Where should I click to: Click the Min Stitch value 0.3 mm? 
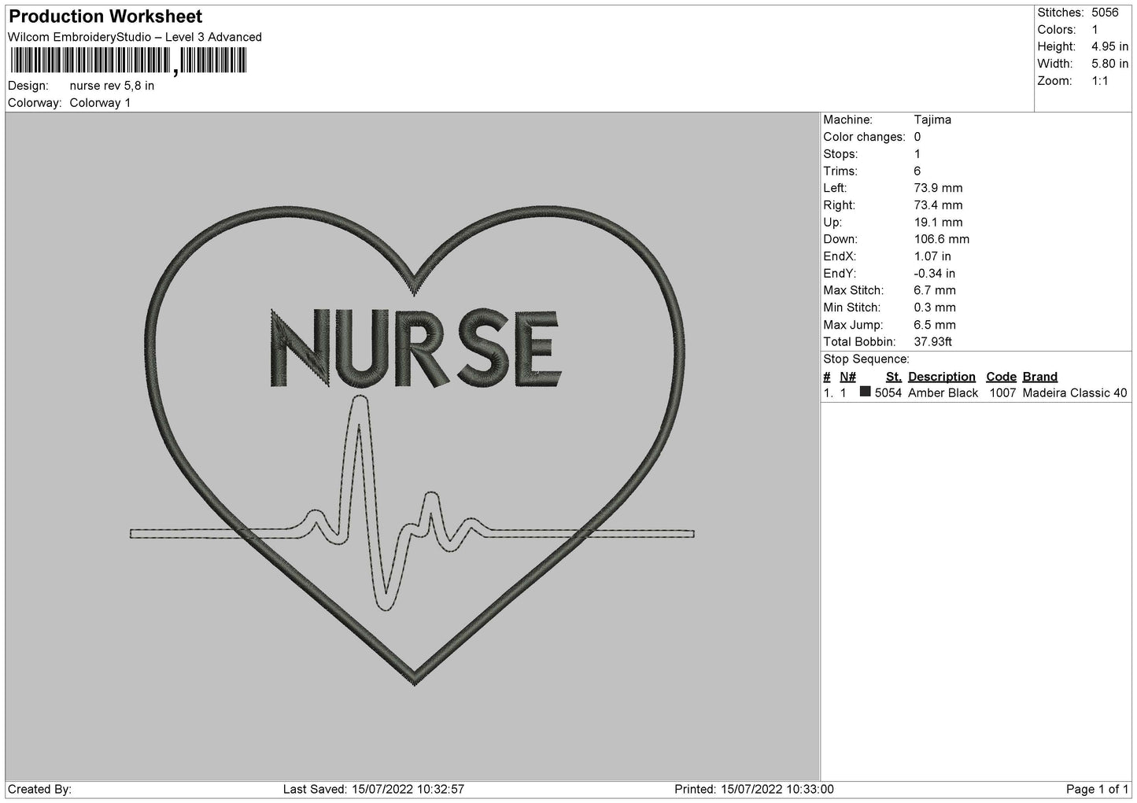pyautogui.click(x=935, y=308)
